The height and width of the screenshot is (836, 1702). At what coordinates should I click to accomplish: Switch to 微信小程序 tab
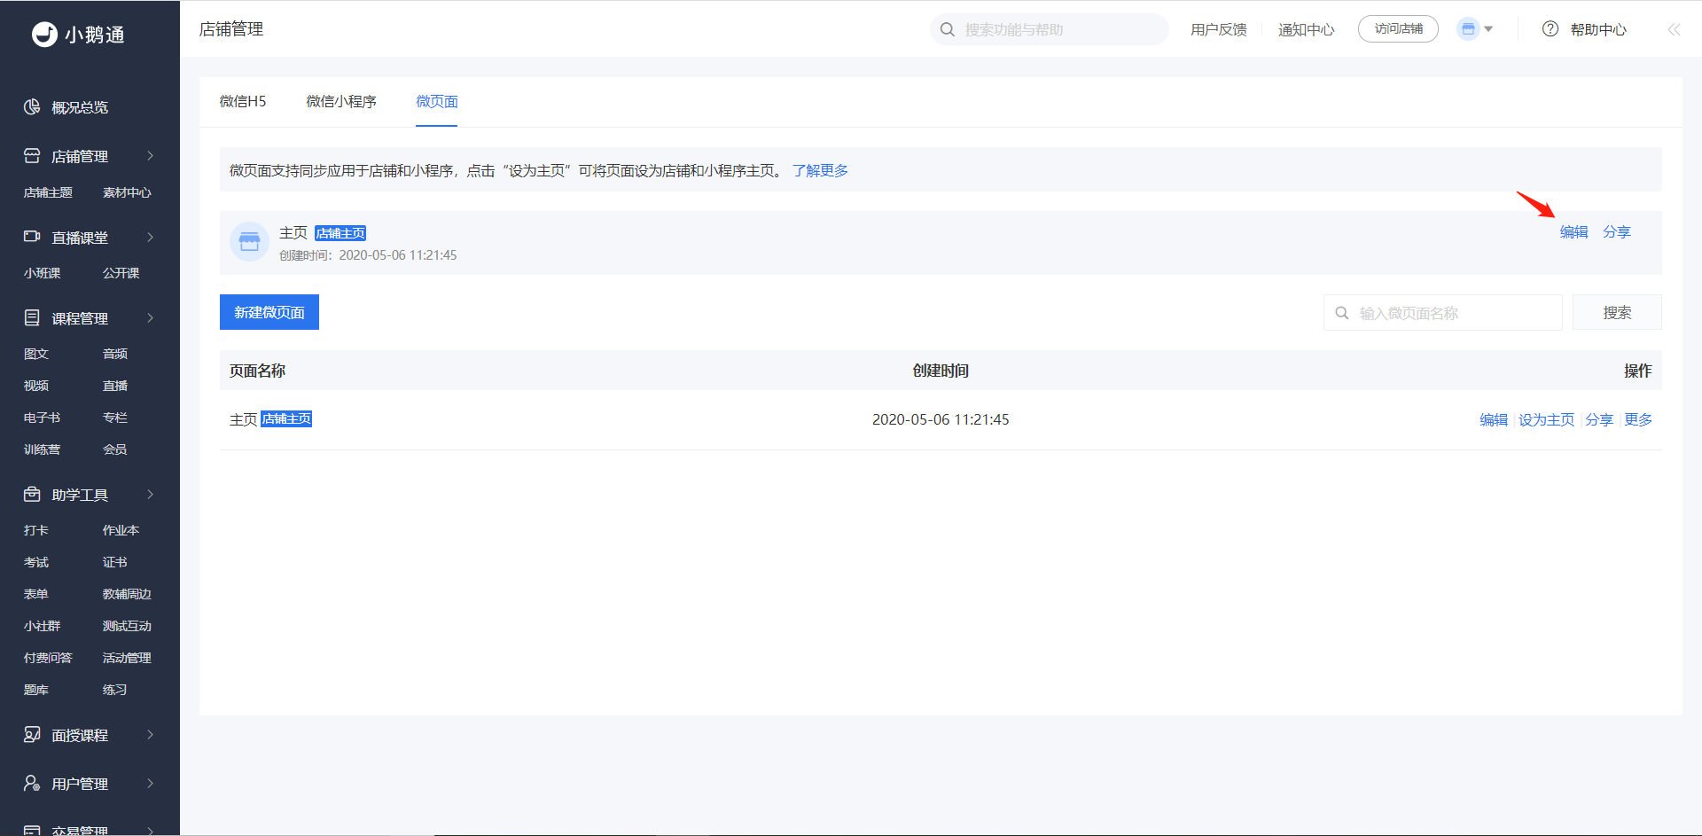click(341, 101)
